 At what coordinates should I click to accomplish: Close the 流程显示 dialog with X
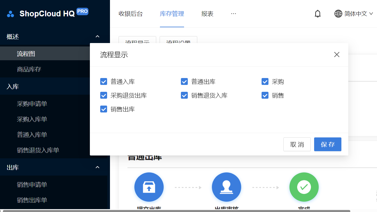[337, 55]
